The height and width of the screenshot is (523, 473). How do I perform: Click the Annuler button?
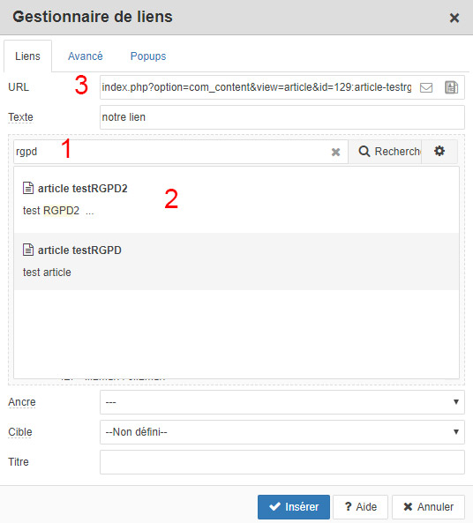pyautogui.click(x=428, y=507)
